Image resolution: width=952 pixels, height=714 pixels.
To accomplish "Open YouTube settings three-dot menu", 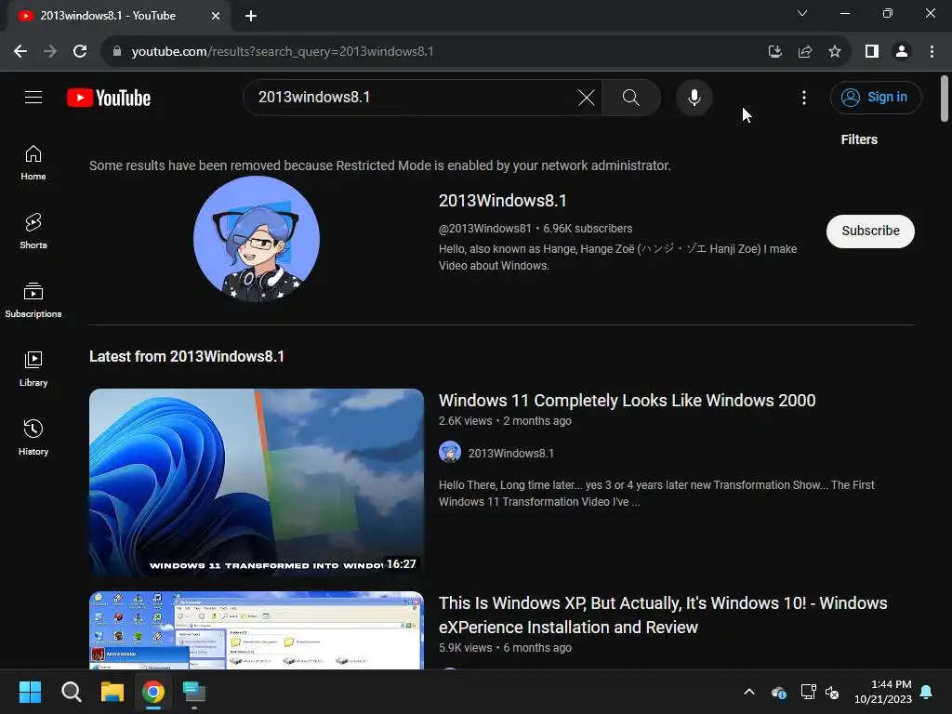I will (x=804, y=97).
